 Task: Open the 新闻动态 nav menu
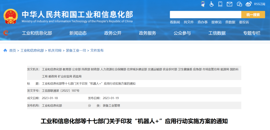[78, 33]
